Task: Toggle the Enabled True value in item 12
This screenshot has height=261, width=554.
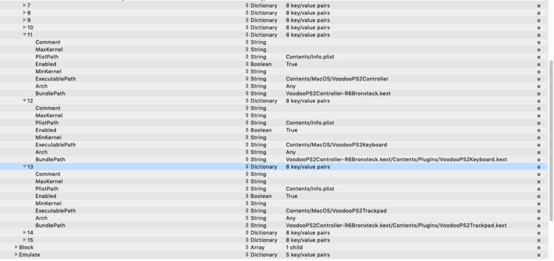Action: pyautogui.click(x=292, y=130)
